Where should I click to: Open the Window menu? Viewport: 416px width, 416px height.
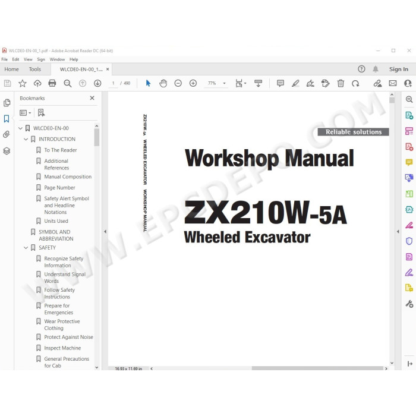point(57,59)
